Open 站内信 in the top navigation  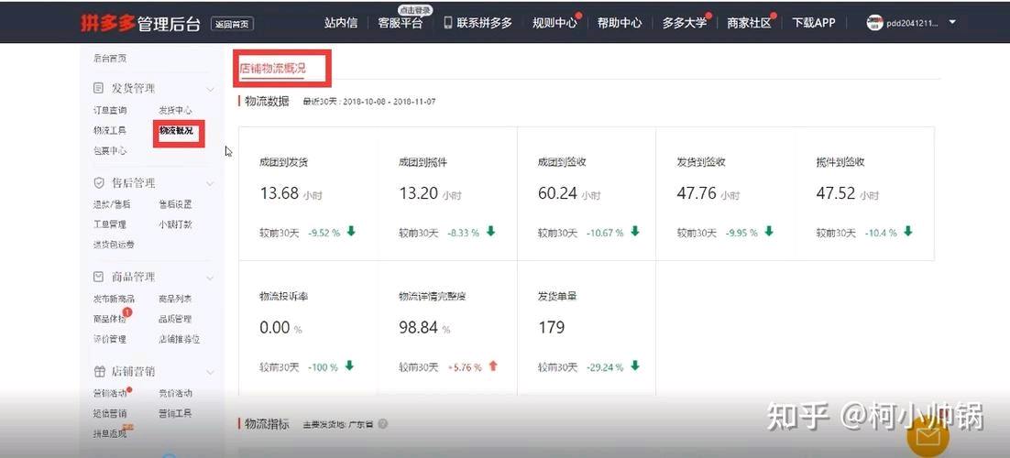click(341, 23)
